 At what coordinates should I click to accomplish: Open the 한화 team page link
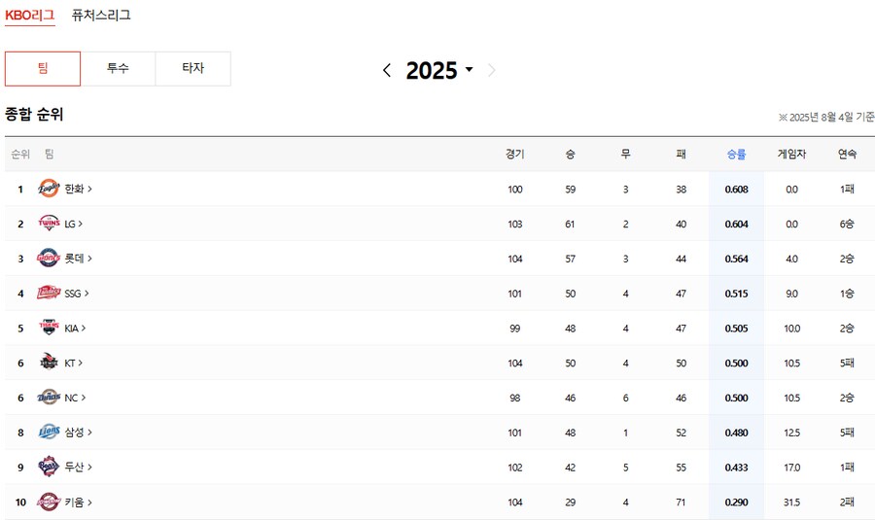point(78,189)
